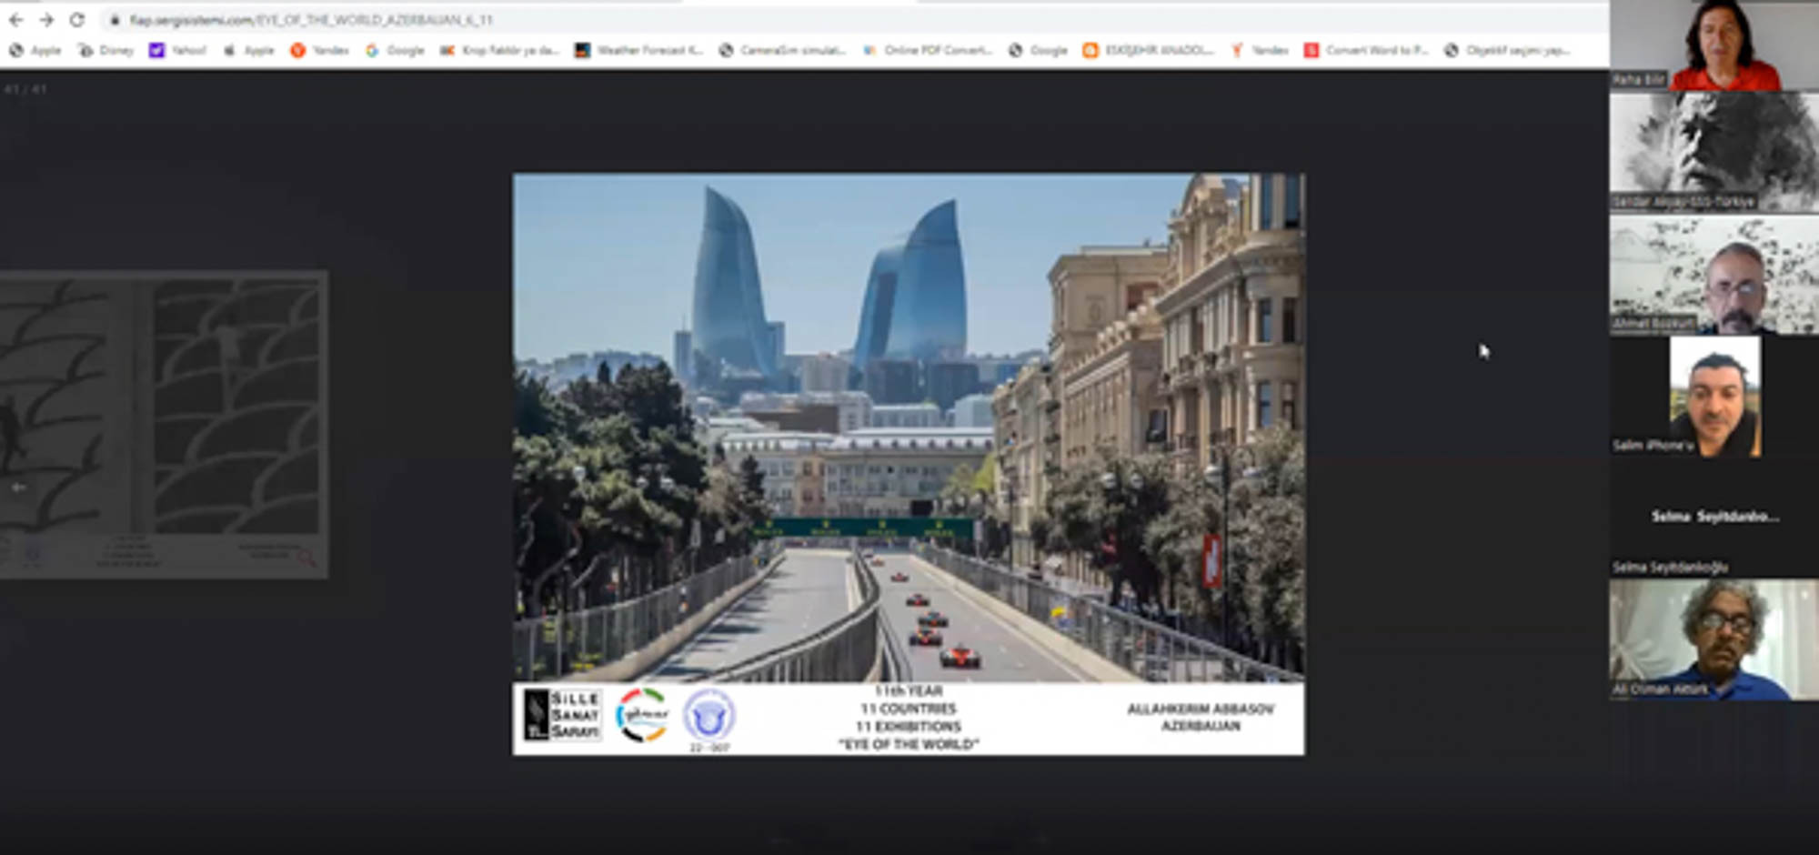Click the magnifier icon on previous slide
1819x855 pixels.
point(306,557)
